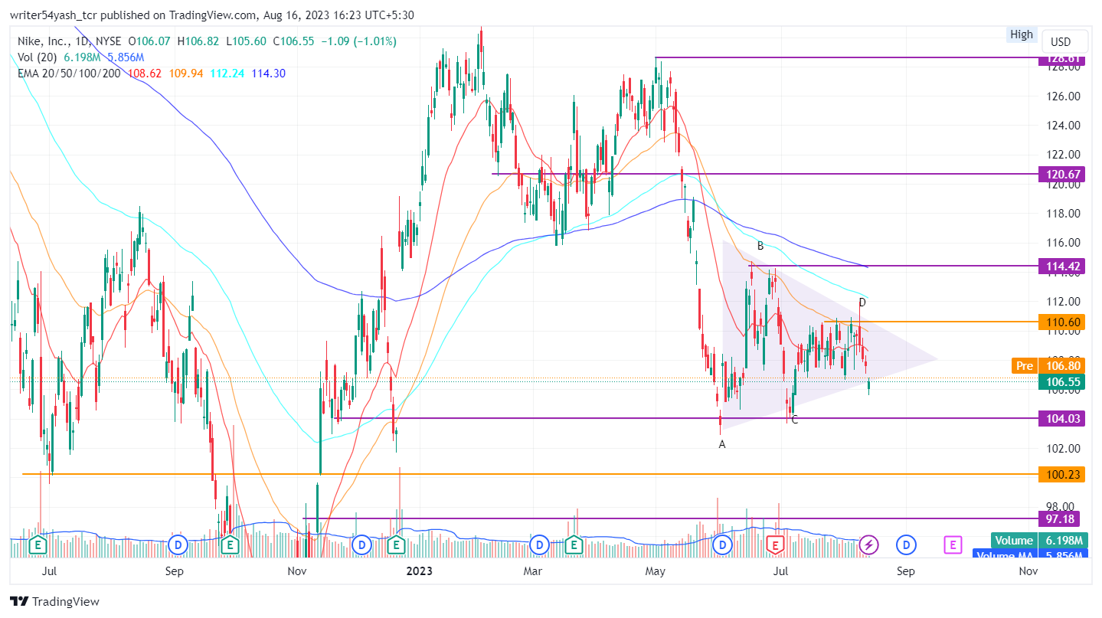Click the red EMA value 108.62
This screenshot has height=618, width=1102.
pos(144,74)
